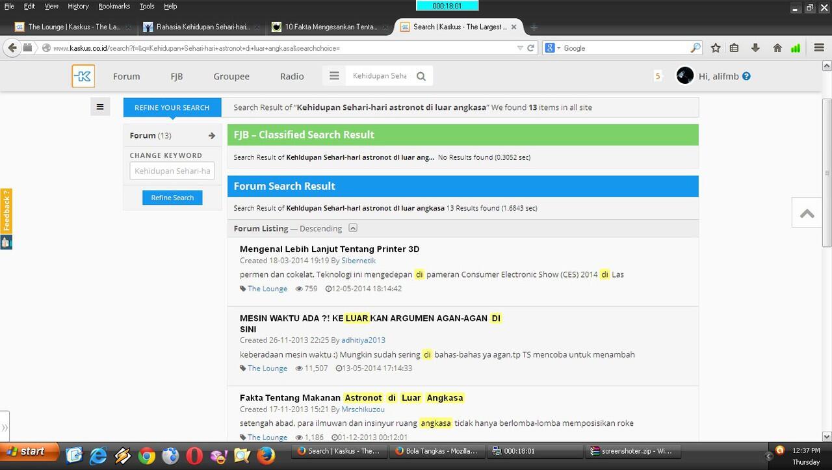Open the alifmb user avatar
The image size is (832, 470).
click(x=685, y=76)
